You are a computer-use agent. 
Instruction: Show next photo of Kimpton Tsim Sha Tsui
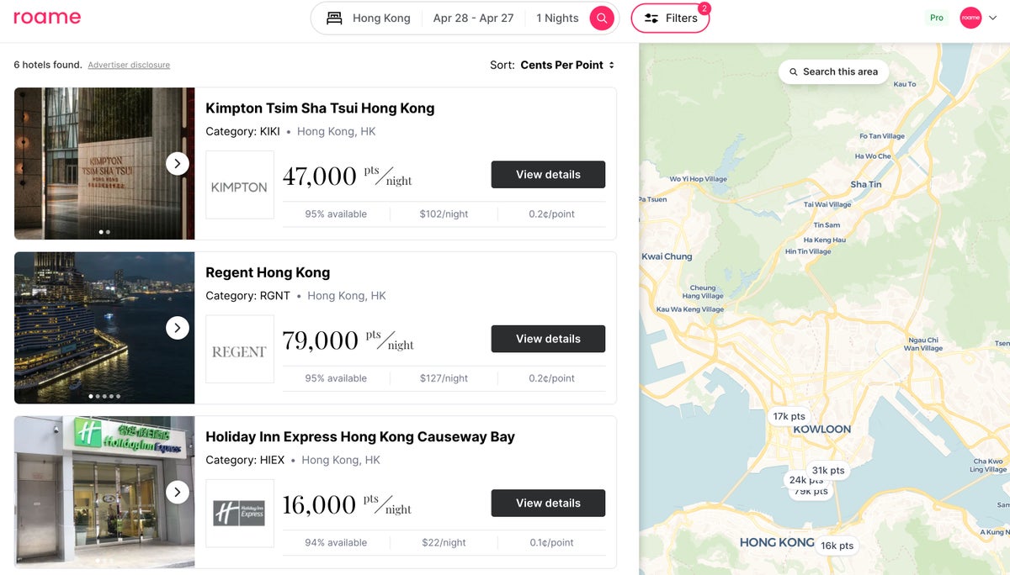tap(177, 163)
